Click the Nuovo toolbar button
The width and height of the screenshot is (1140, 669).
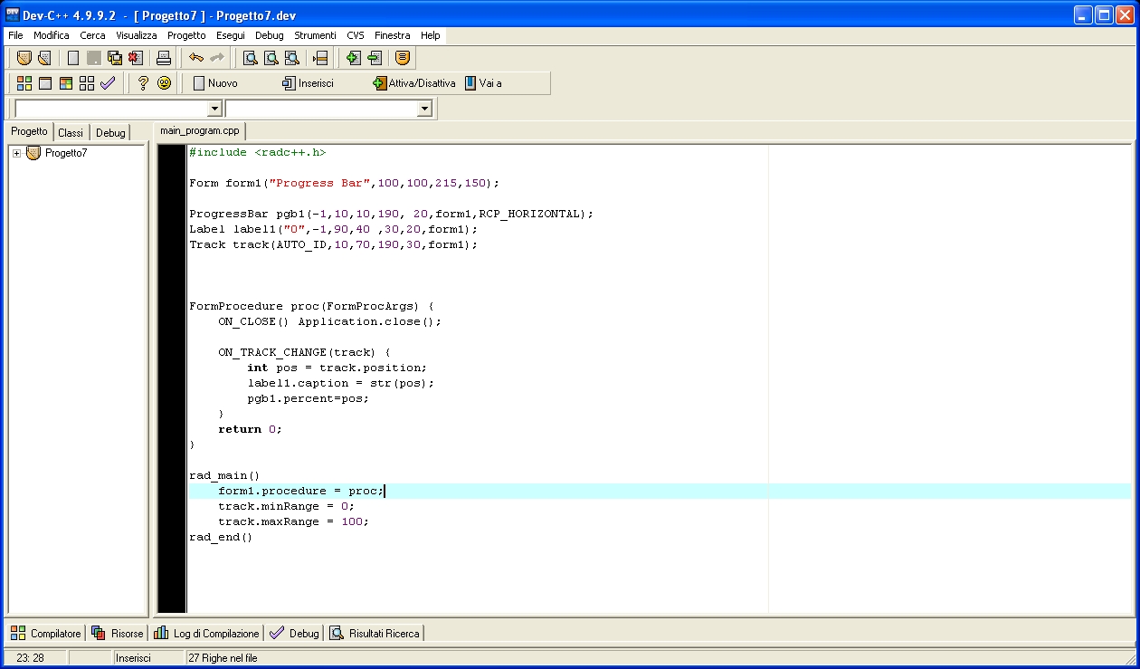(215, 83)
